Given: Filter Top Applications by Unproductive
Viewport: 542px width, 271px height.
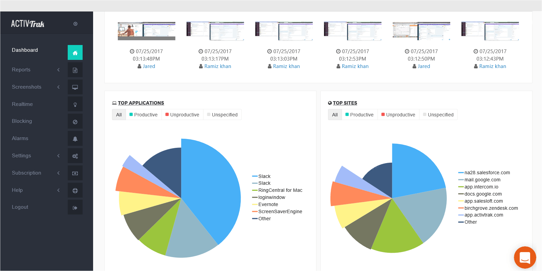Looking at the screenshot, I should tap(182, 115).
